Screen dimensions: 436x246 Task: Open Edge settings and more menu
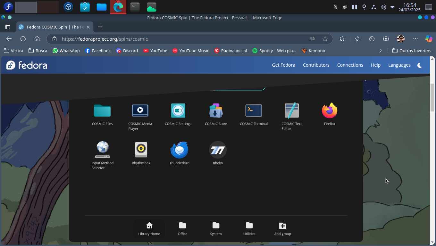click(x=415, y=39)
